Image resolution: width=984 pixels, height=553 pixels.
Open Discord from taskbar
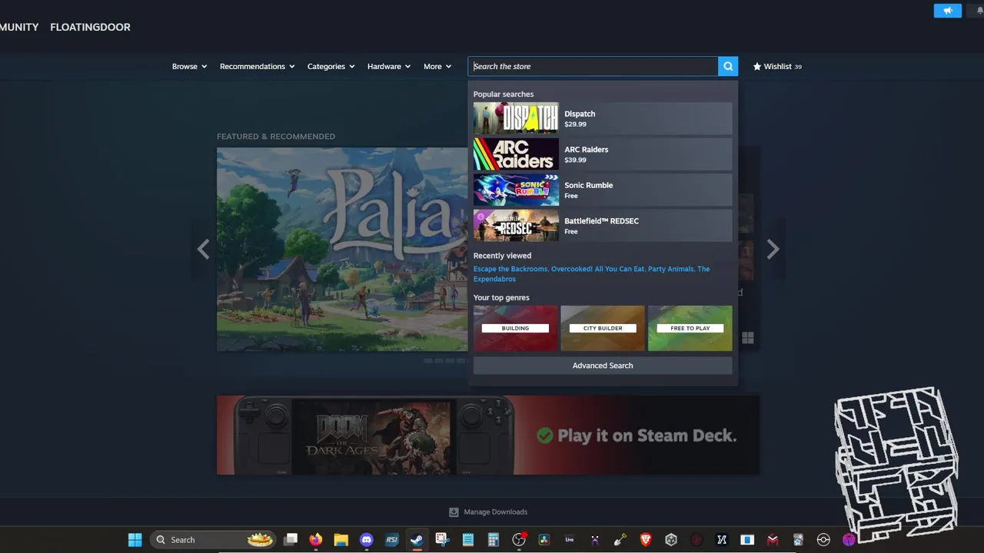[367, 540]
